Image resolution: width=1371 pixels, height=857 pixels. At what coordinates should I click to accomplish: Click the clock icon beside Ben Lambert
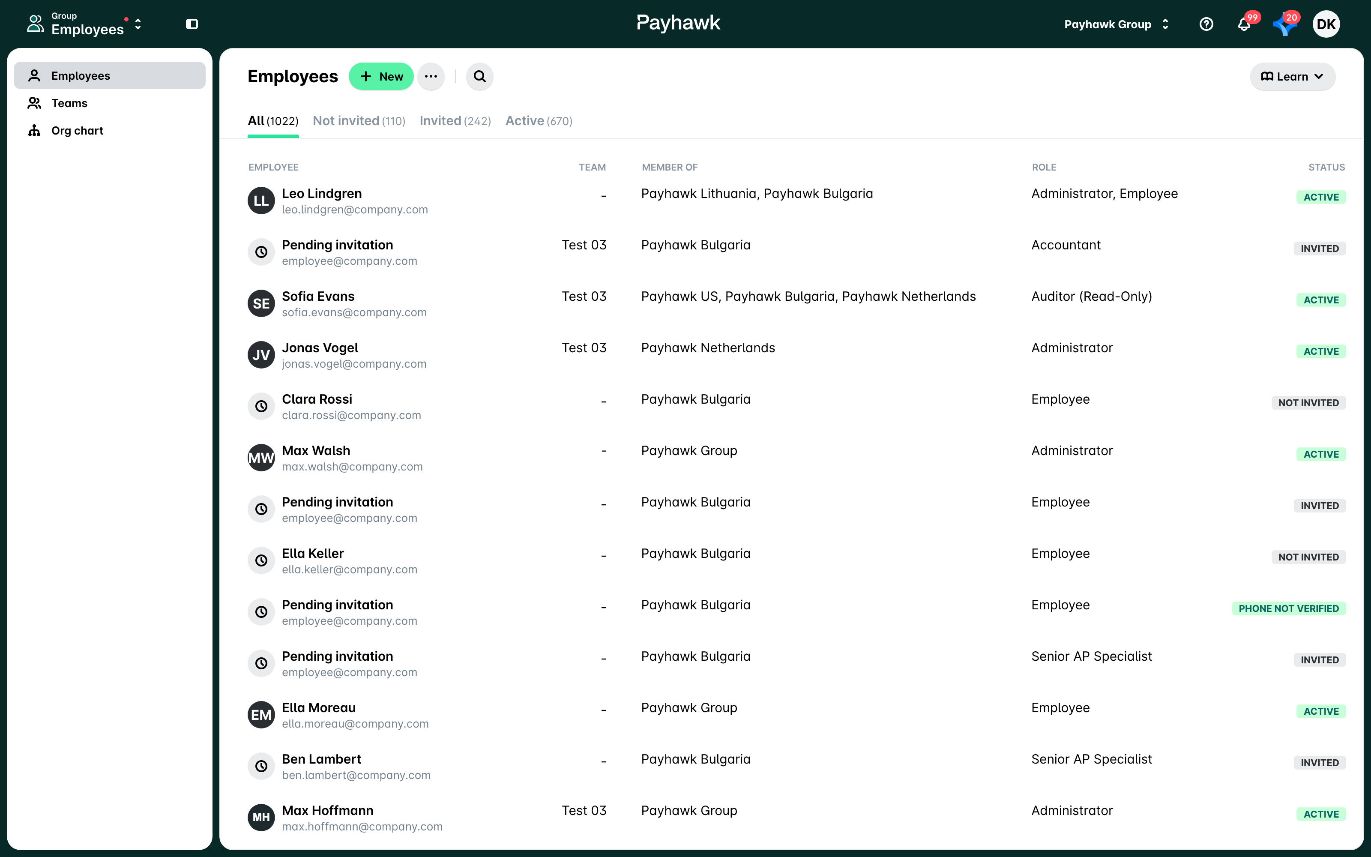click(261, 766)
